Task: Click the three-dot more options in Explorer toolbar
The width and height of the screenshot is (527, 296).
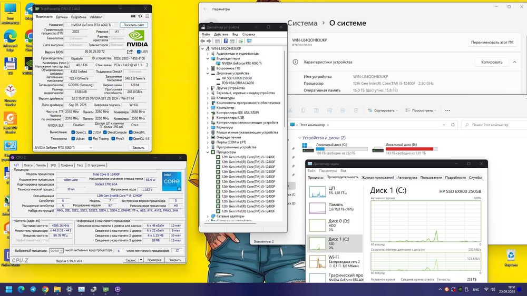Action: 447,110
